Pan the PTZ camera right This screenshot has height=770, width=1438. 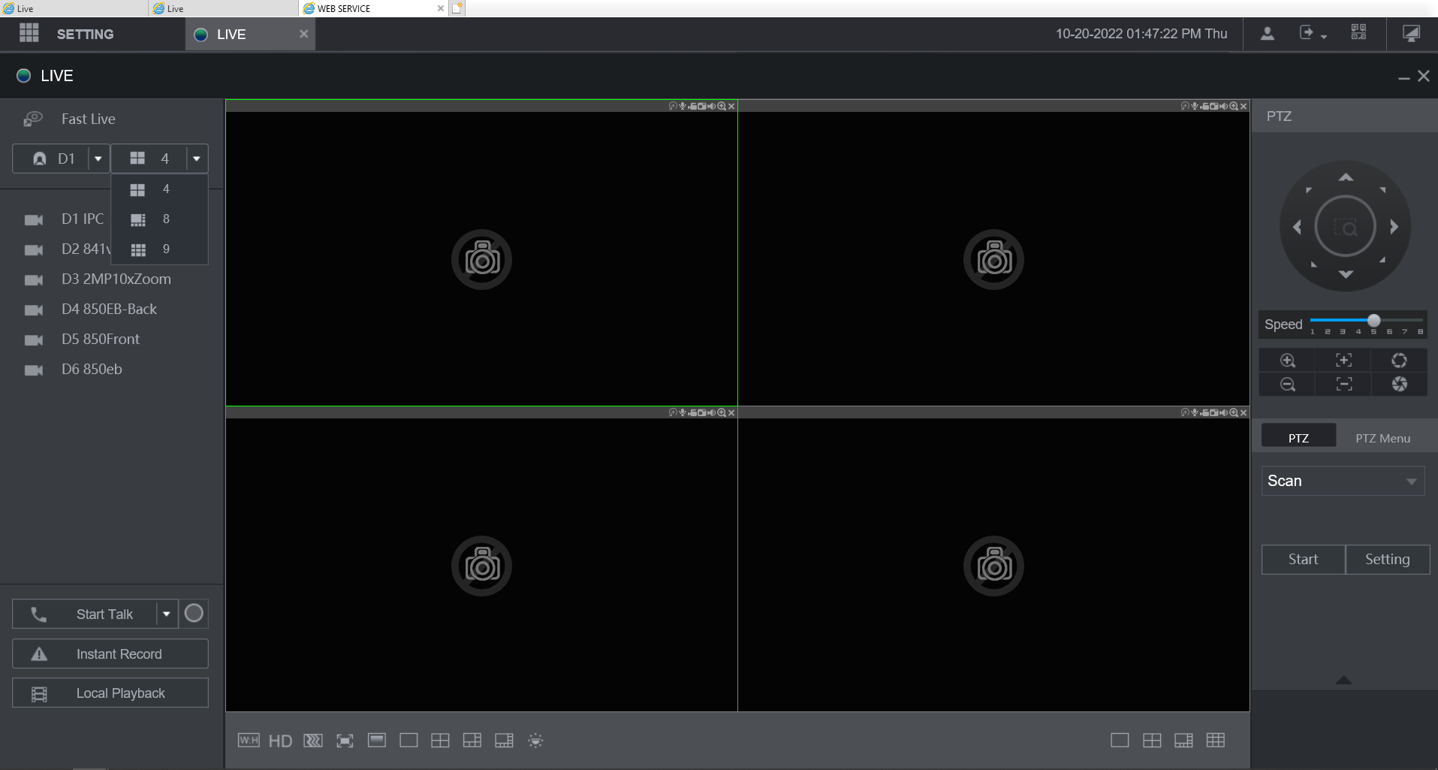point(1394,227)
